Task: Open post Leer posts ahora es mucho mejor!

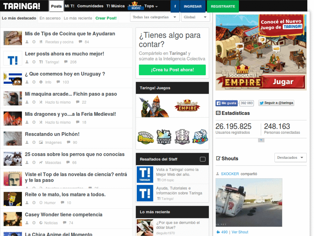Action: [64, 53]
